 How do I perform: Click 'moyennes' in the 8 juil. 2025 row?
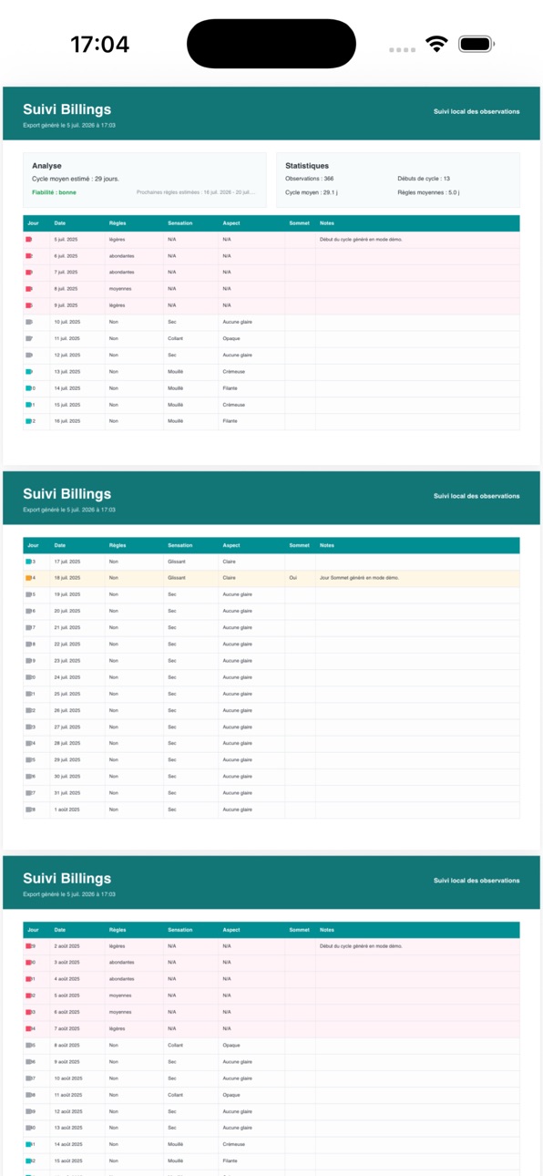pos(119,289)
